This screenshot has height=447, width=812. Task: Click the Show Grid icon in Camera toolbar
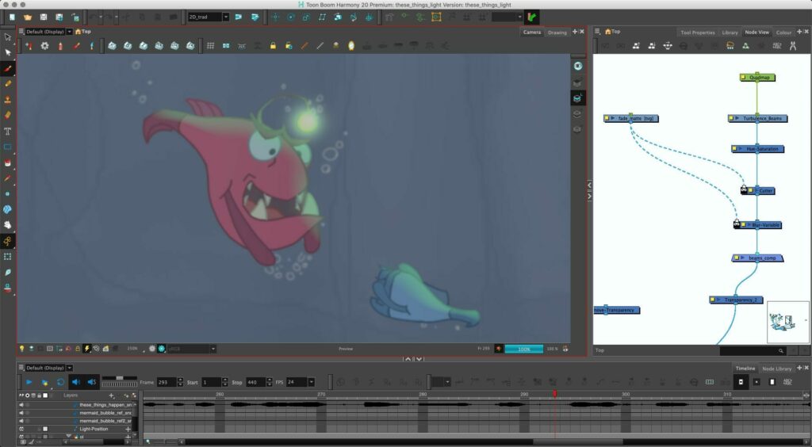pos(210,46)
